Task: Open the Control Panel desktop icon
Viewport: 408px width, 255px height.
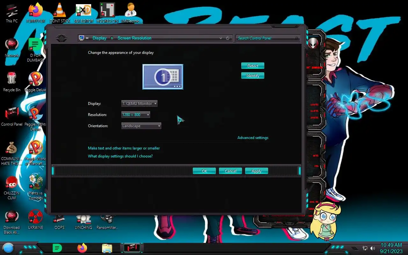Action: point(12,116)
